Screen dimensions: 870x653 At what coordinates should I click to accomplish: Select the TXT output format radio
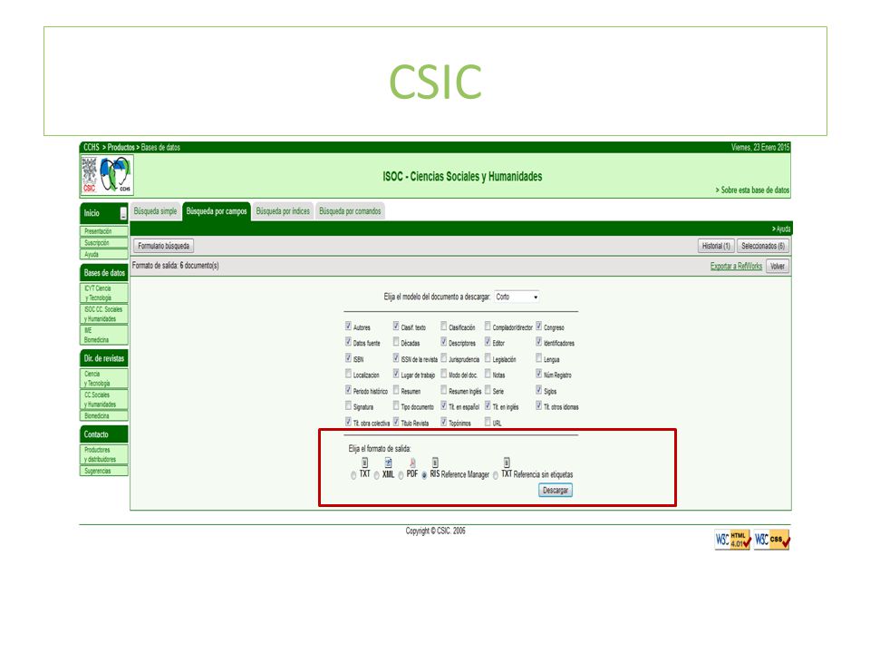pos(353,475)
